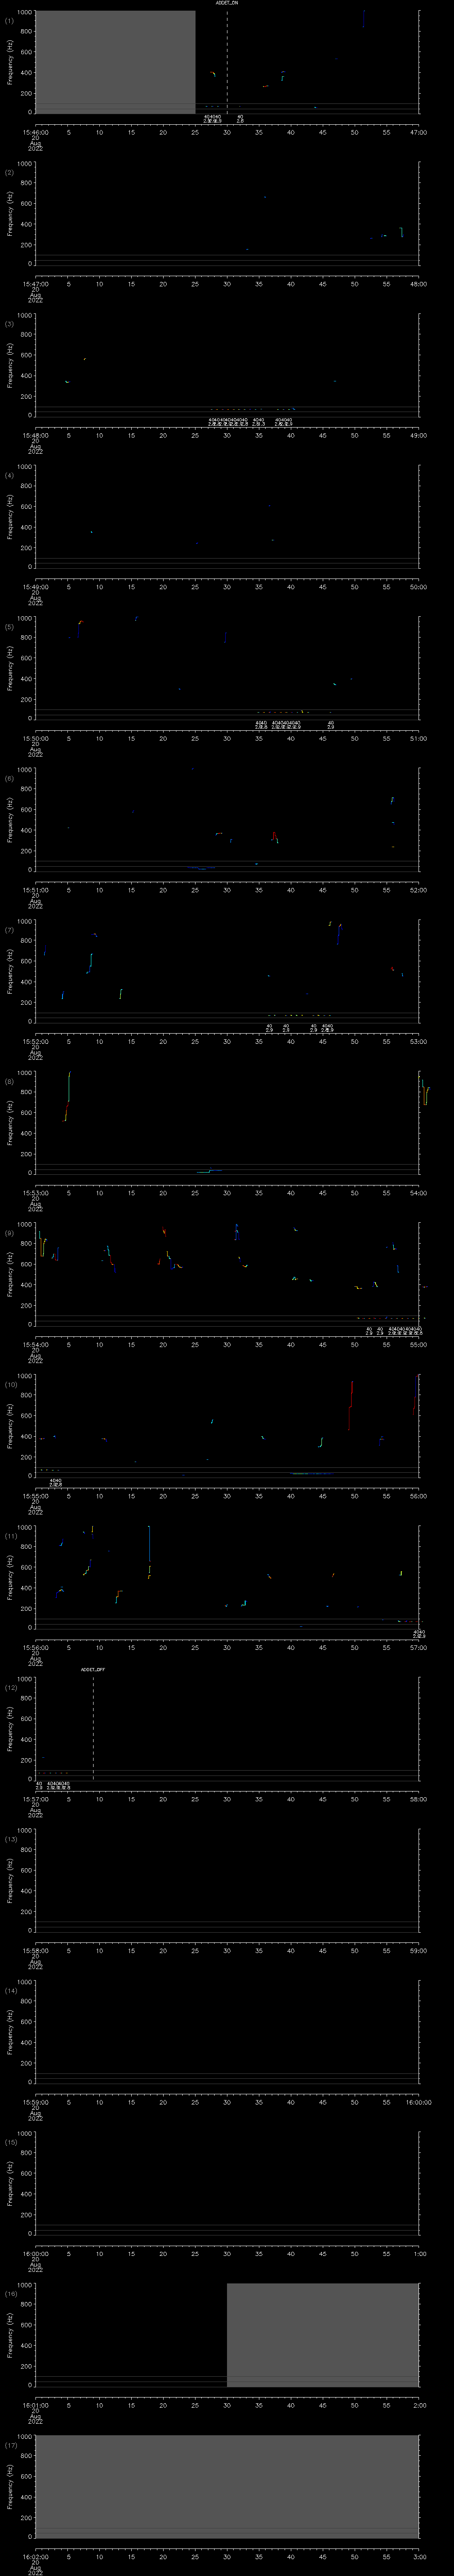The image size is (454, 2576).
Task: Click the ADDET_ON marker label
Action: pyautogui.click(x=227, y=3)
